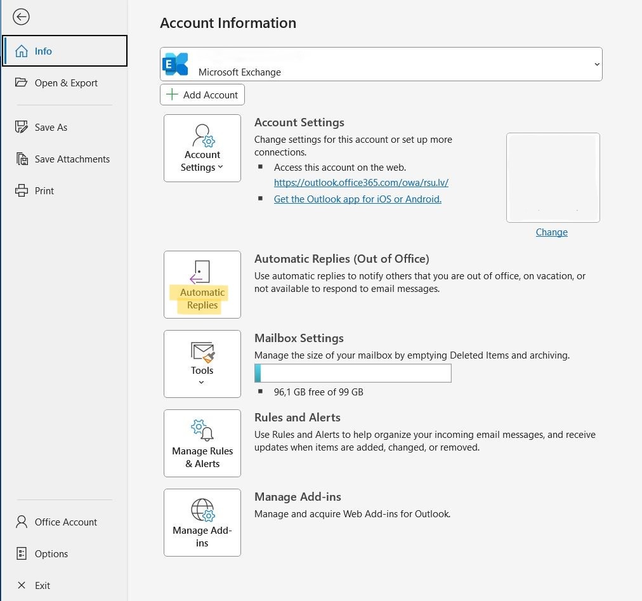Choose Save Attachments from the sidebar

click(x=65, y=159)
